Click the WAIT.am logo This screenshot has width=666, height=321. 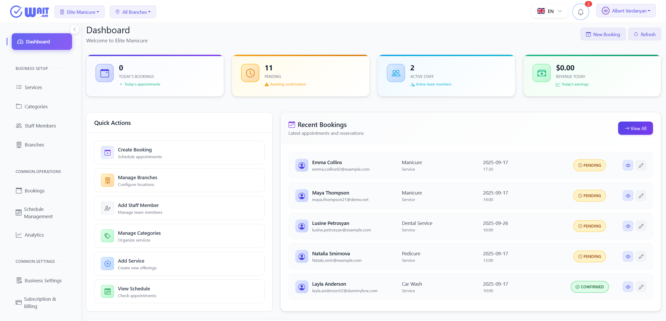point(29,12)
